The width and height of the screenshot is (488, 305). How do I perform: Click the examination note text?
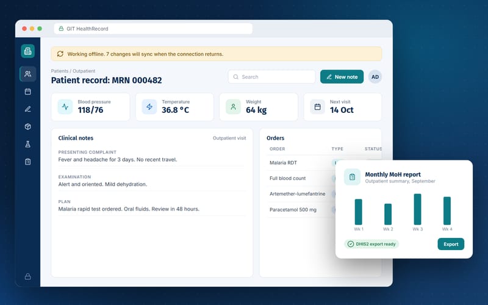tap(102, 184)
